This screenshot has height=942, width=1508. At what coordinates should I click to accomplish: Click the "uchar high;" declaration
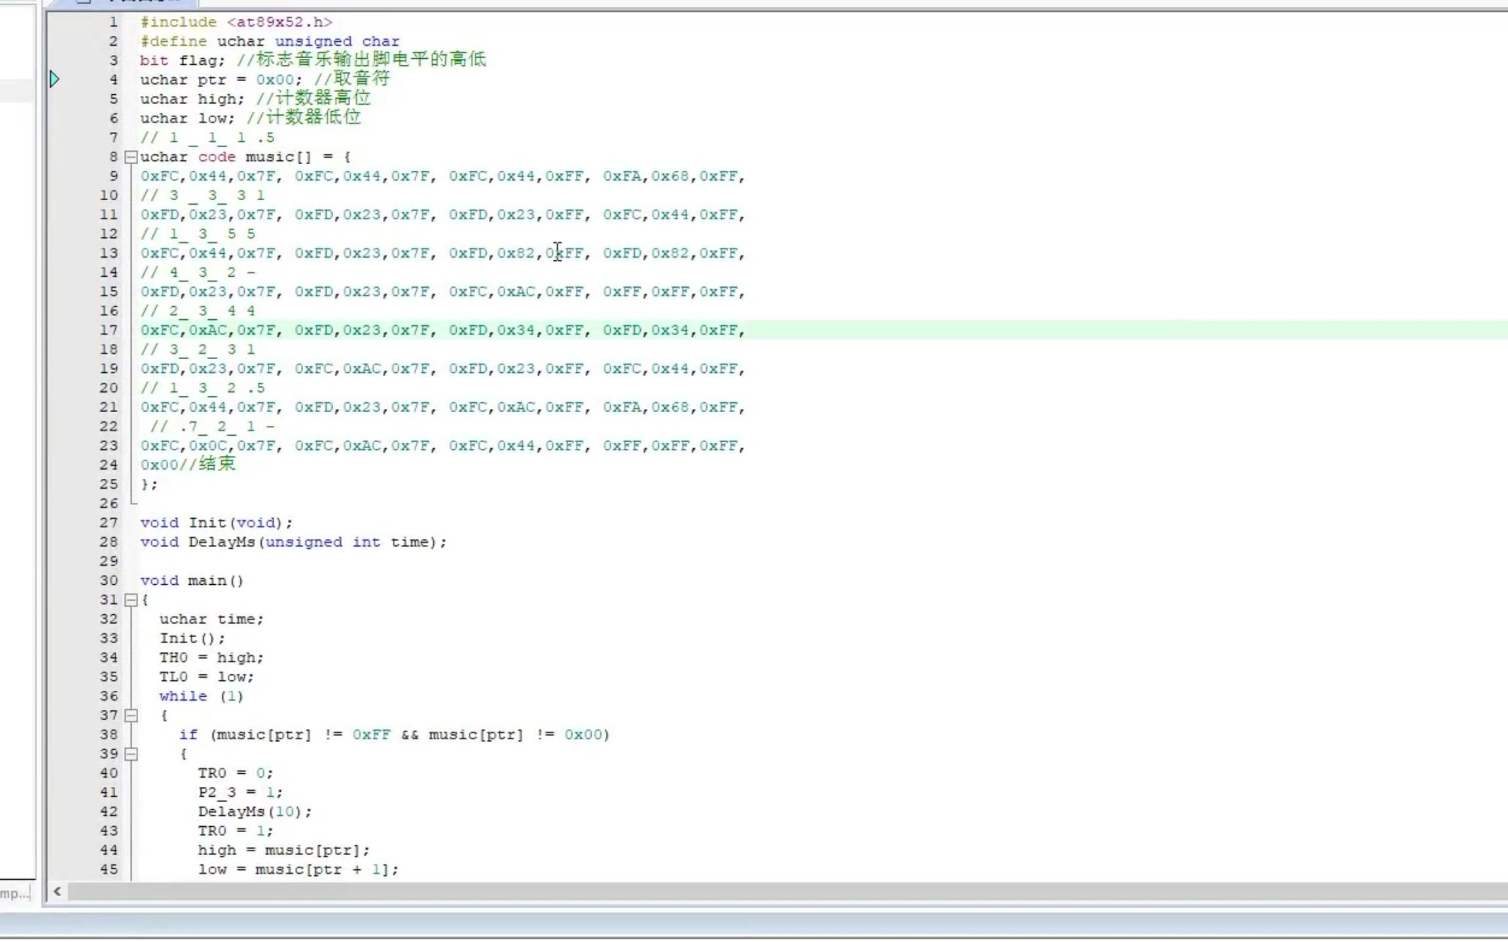192,99
